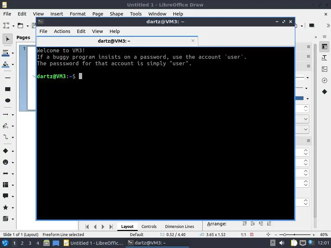Select the Symbol Shapes smiley tool
This screenshot has height=248, width=331.
[x=5, y=162]
